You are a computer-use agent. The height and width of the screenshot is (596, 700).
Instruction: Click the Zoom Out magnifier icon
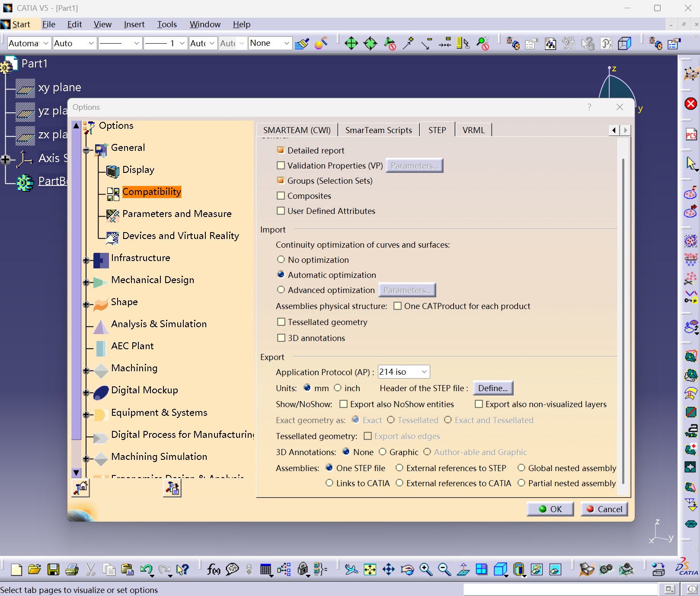pyautogui.click(x=444, y=570)
